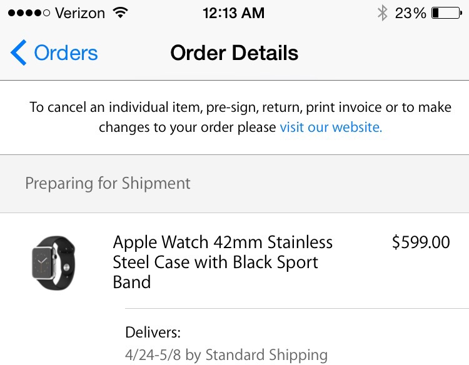This screenshot has height=365, width=469.
Task: Tap the 4/24-5/8 Standard Shipping estimate
Action: [x=226, y=355]
